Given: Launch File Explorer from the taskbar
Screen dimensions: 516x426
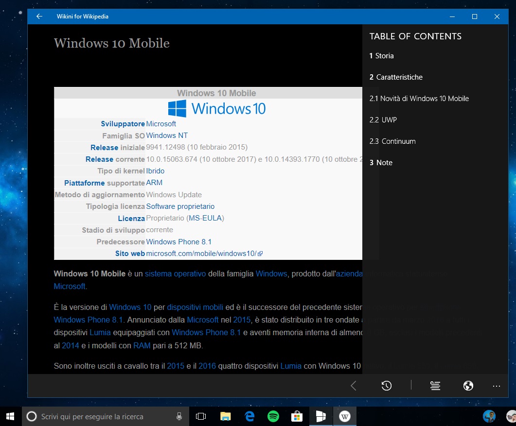Looking at the screenshot, I should click(x=226, y=416).
